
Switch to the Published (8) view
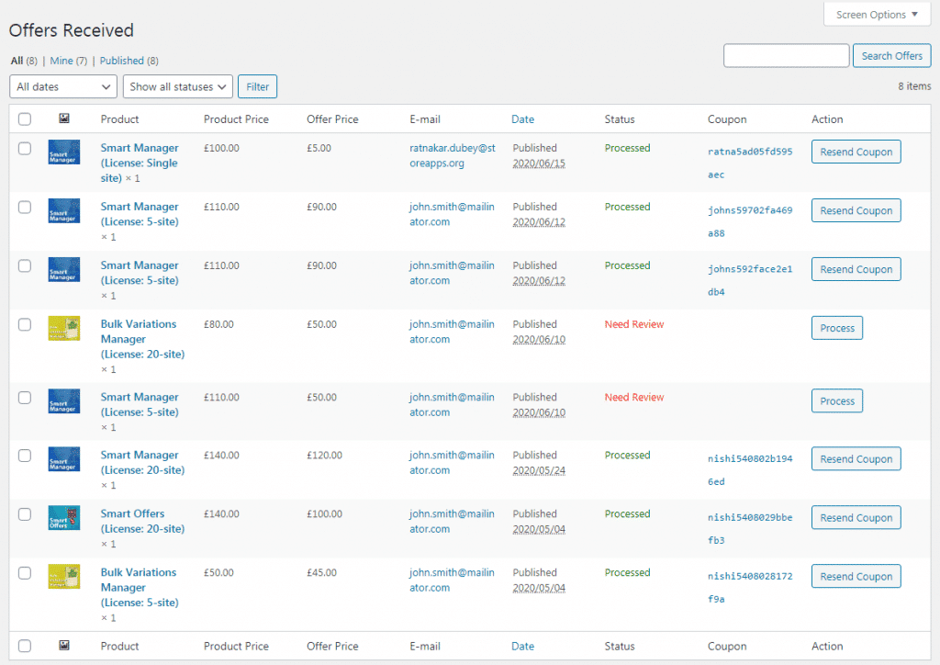pos(129,61)
